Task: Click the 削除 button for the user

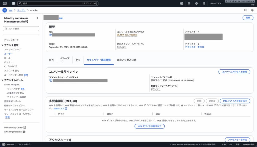Action: [x=248, y=18]
